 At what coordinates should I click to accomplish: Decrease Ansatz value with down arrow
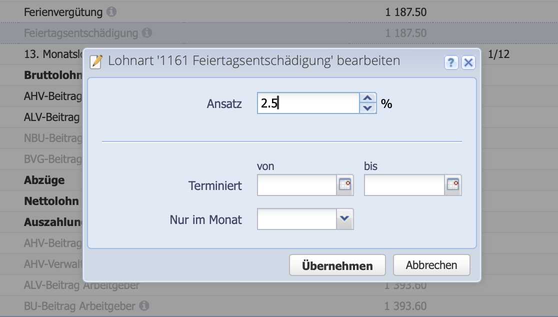coord(367,108)
